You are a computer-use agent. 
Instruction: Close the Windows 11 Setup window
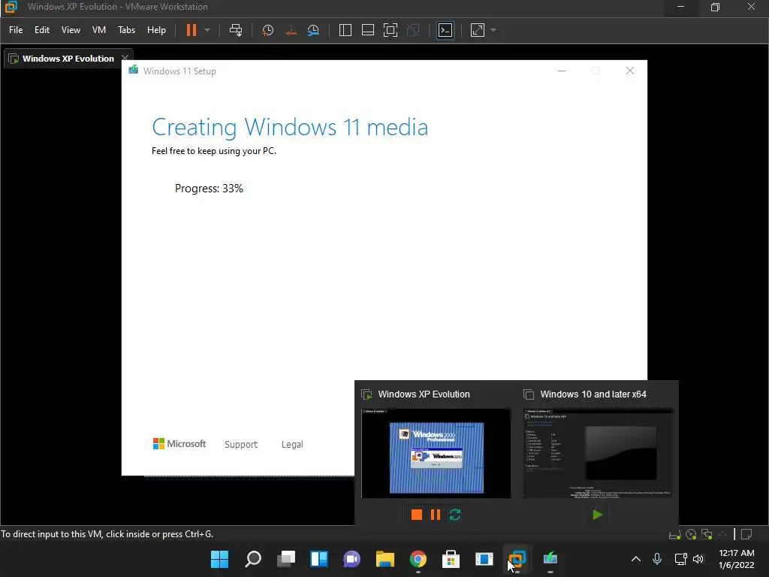(x=630, y=71)
